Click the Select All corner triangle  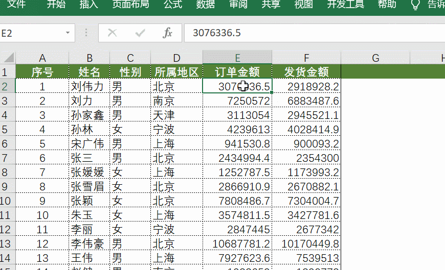[8, 58]
